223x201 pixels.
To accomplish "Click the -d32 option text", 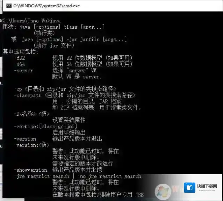I will pos(19,58).
